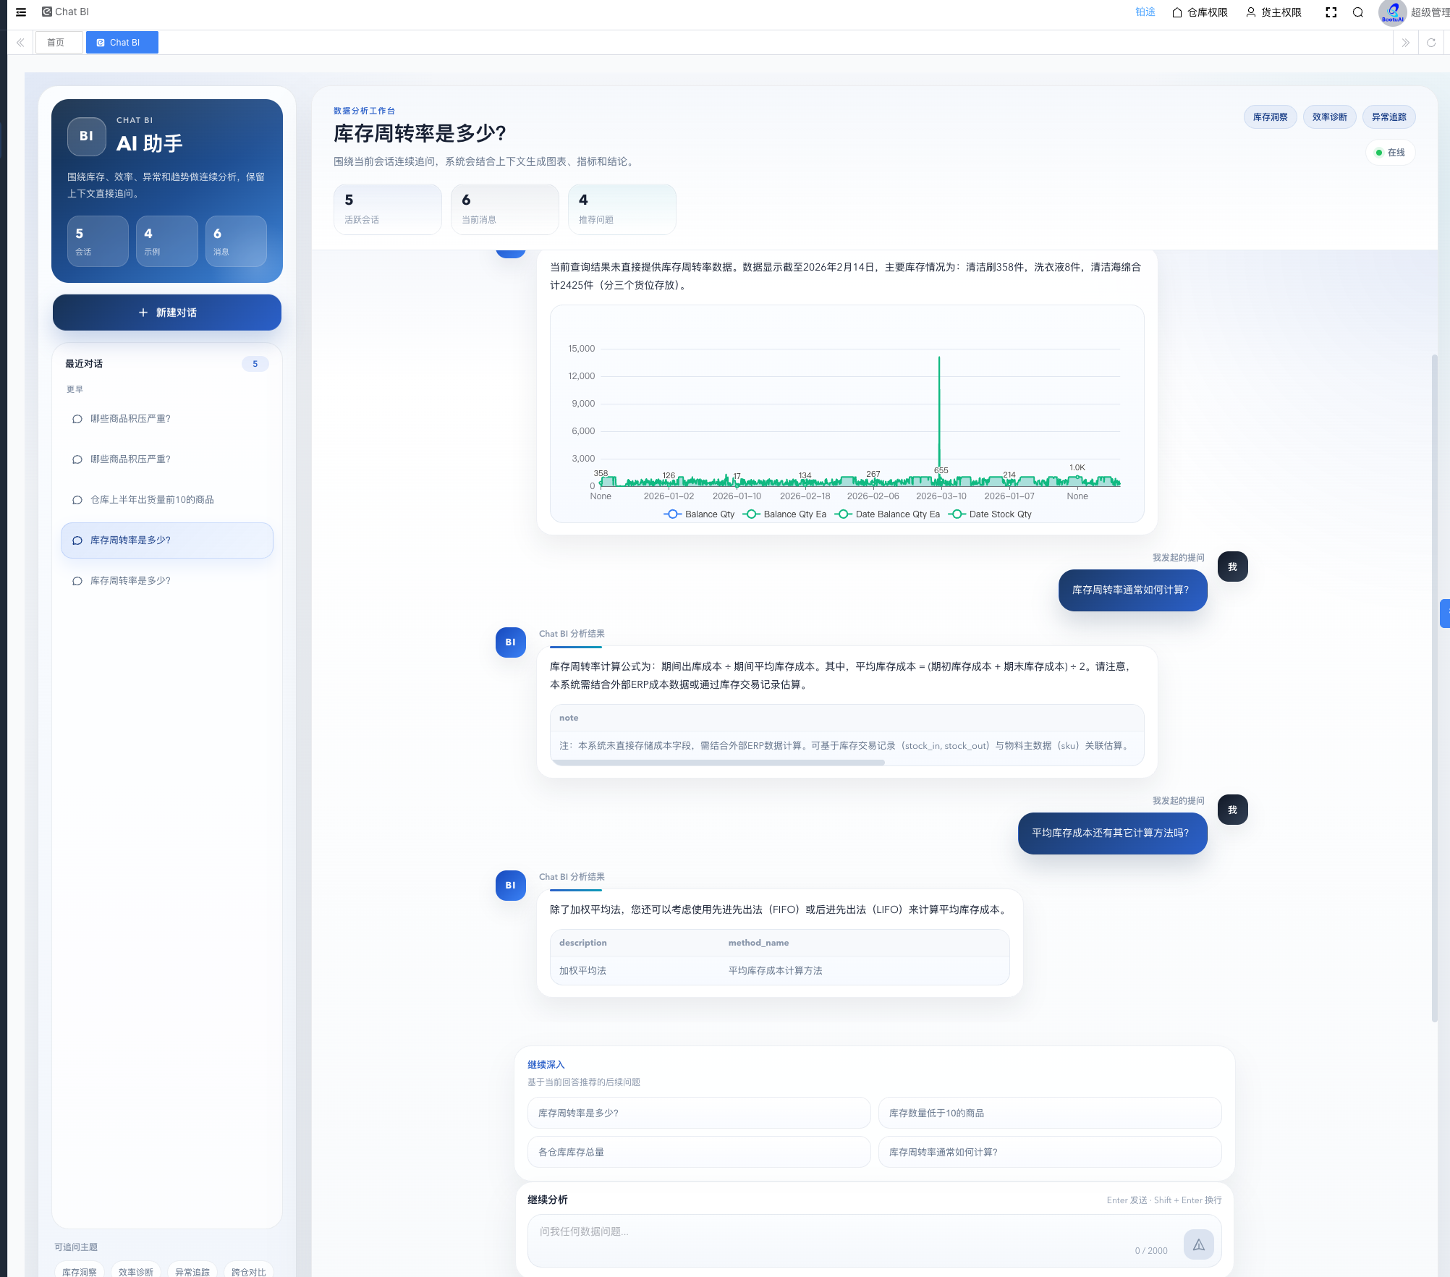Click the 最近对话 count badge 5
Viewport: 1450px width, 1277px height.
pos(255,364)
